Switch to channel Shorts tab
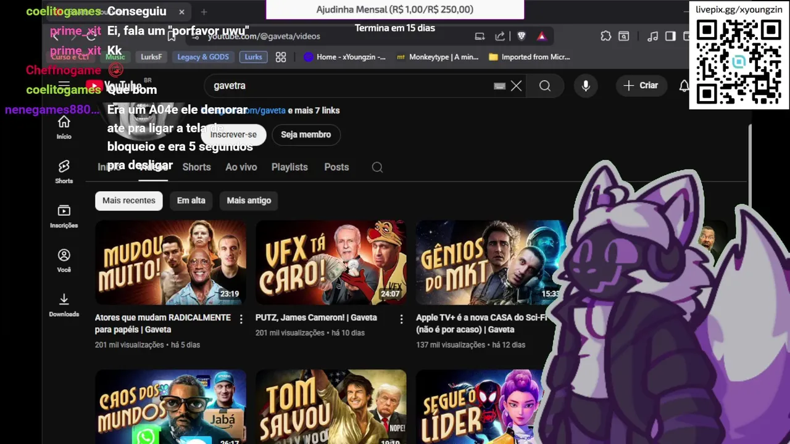The image size is (790, 444). [197, 167]
